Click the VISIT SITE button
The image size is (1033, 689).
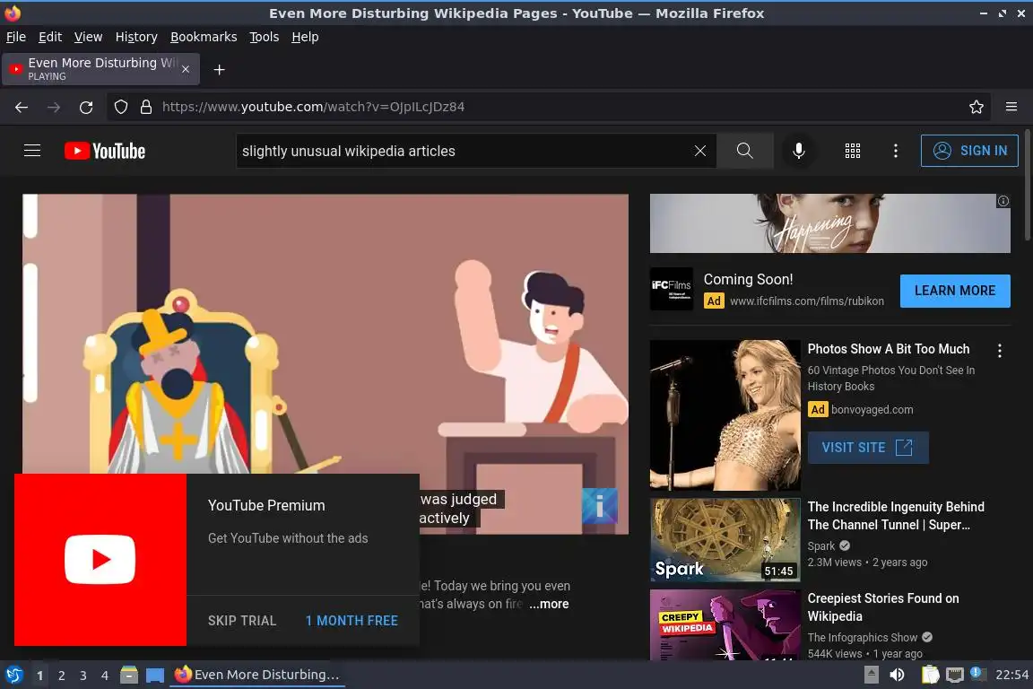click(868, 448)
